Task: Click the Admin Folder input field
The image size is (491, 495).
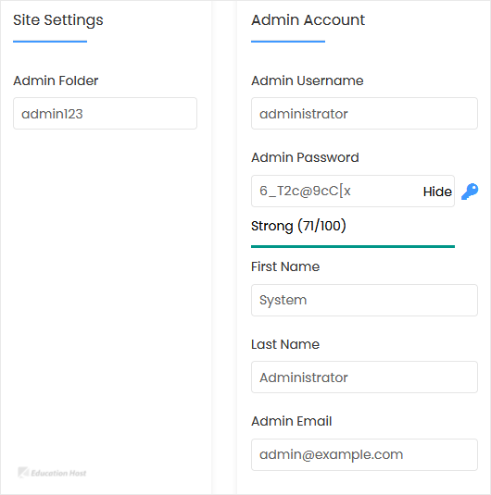Action: (105, 113)
